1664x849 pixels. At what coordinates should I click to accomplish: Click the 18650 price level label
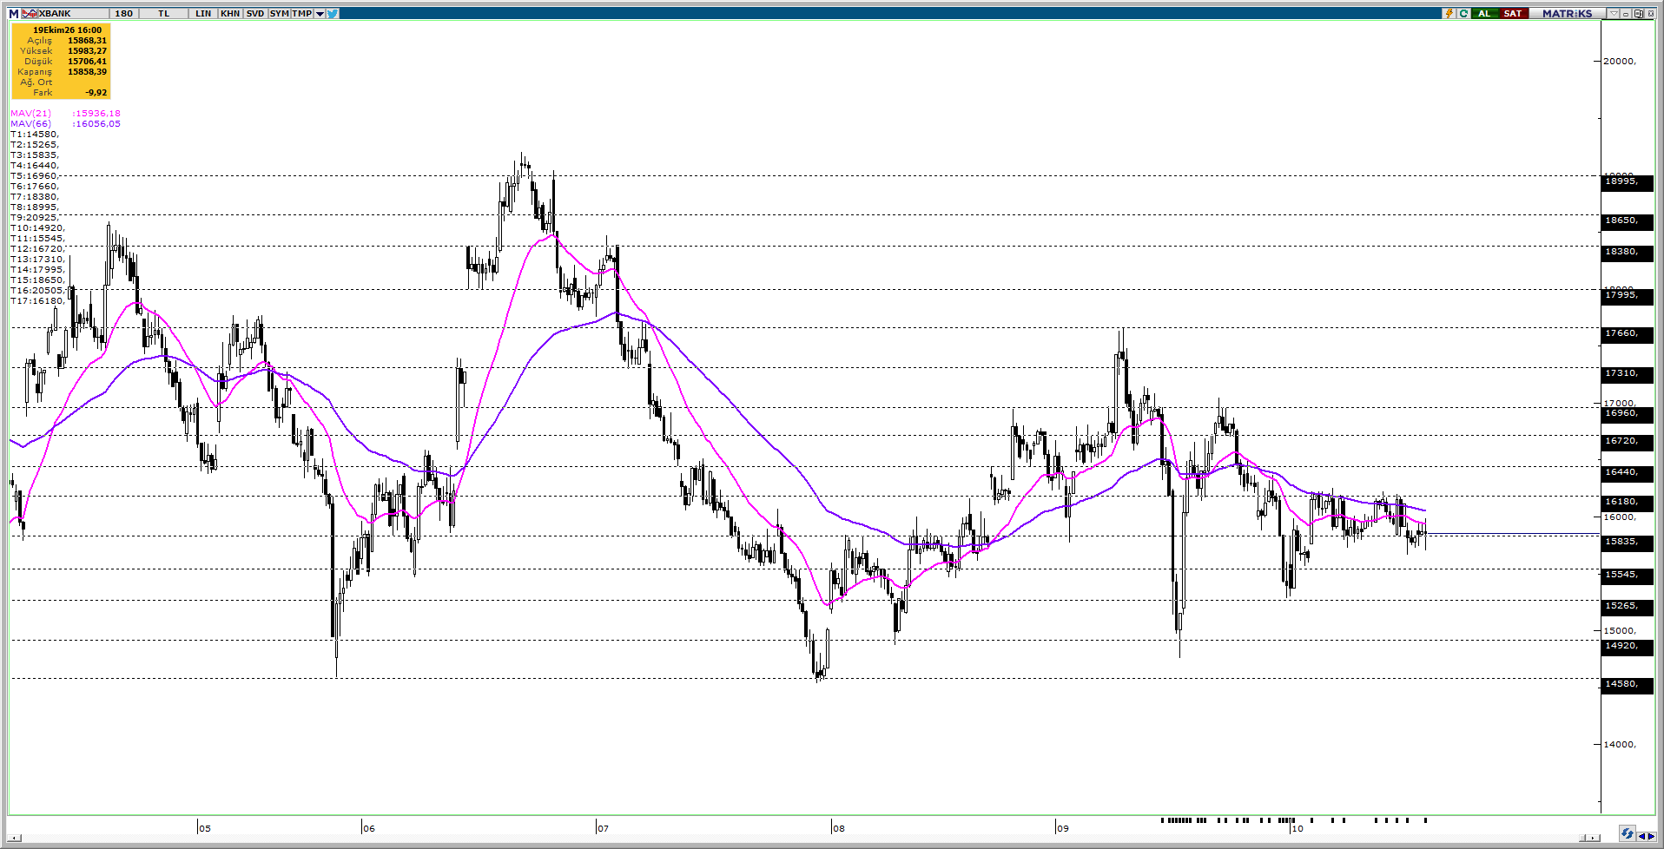(1626, 220)
